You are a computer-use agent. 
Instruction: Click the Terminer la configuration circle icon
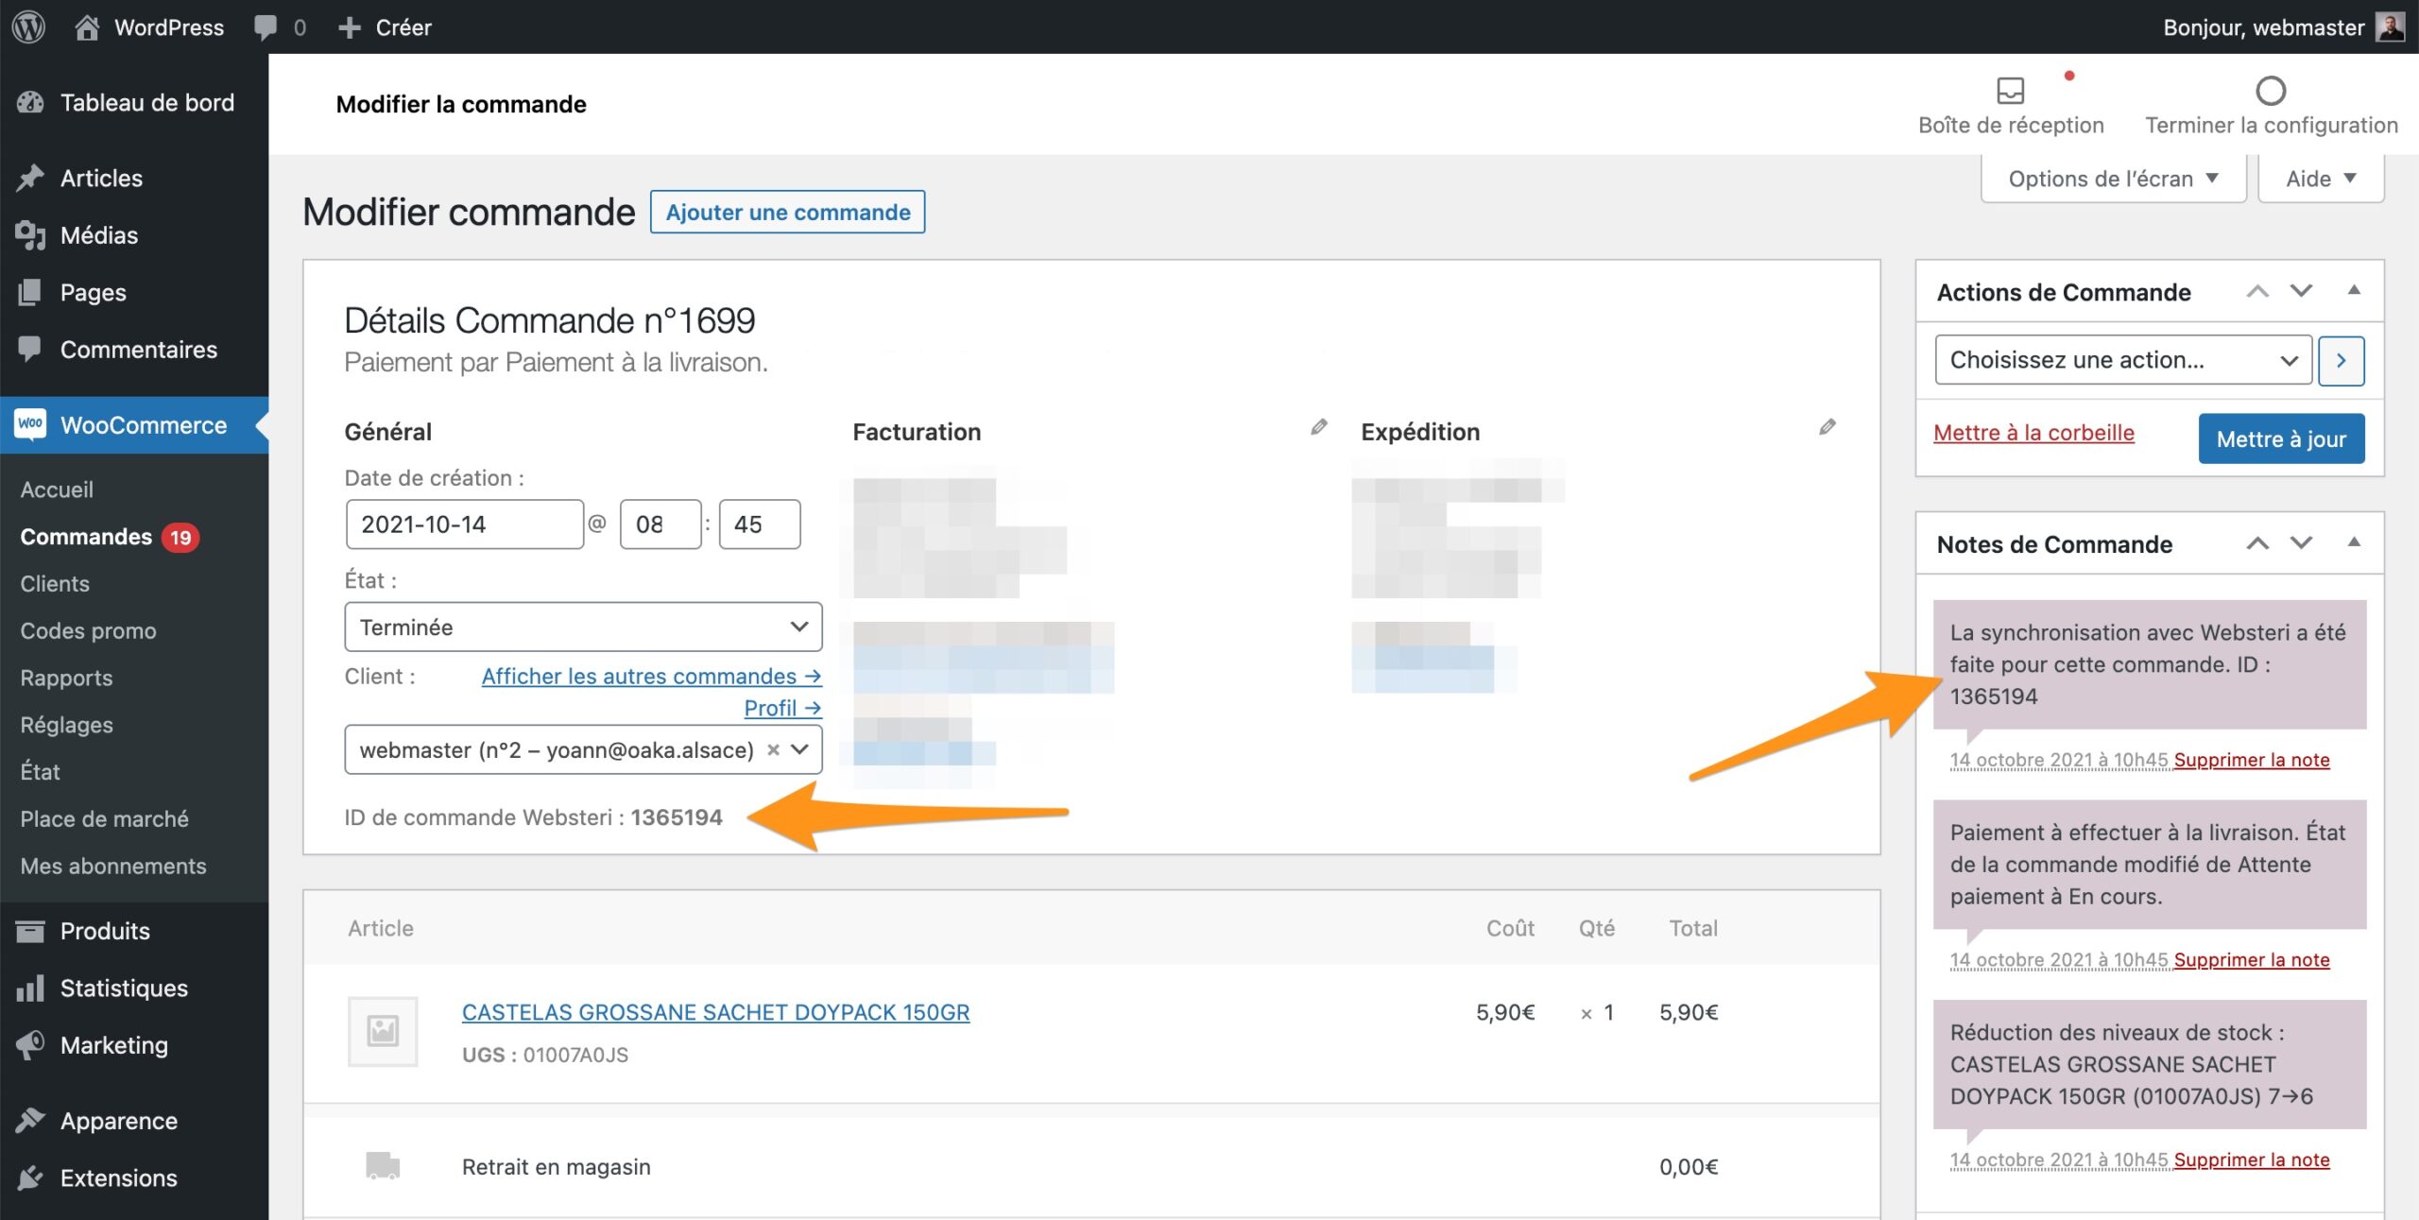coord(2270,92)
